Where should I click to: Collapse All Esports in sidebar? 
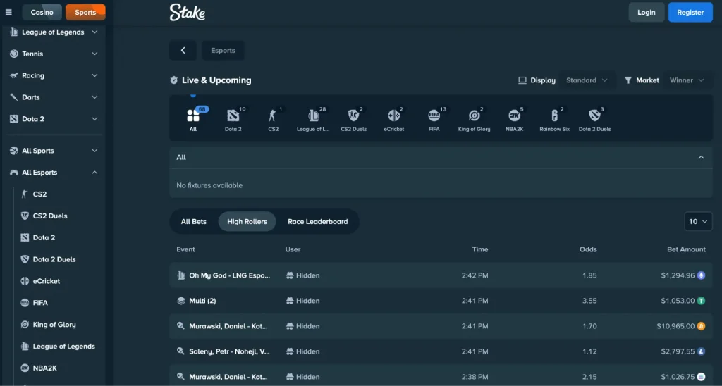(x=94, y=173)
